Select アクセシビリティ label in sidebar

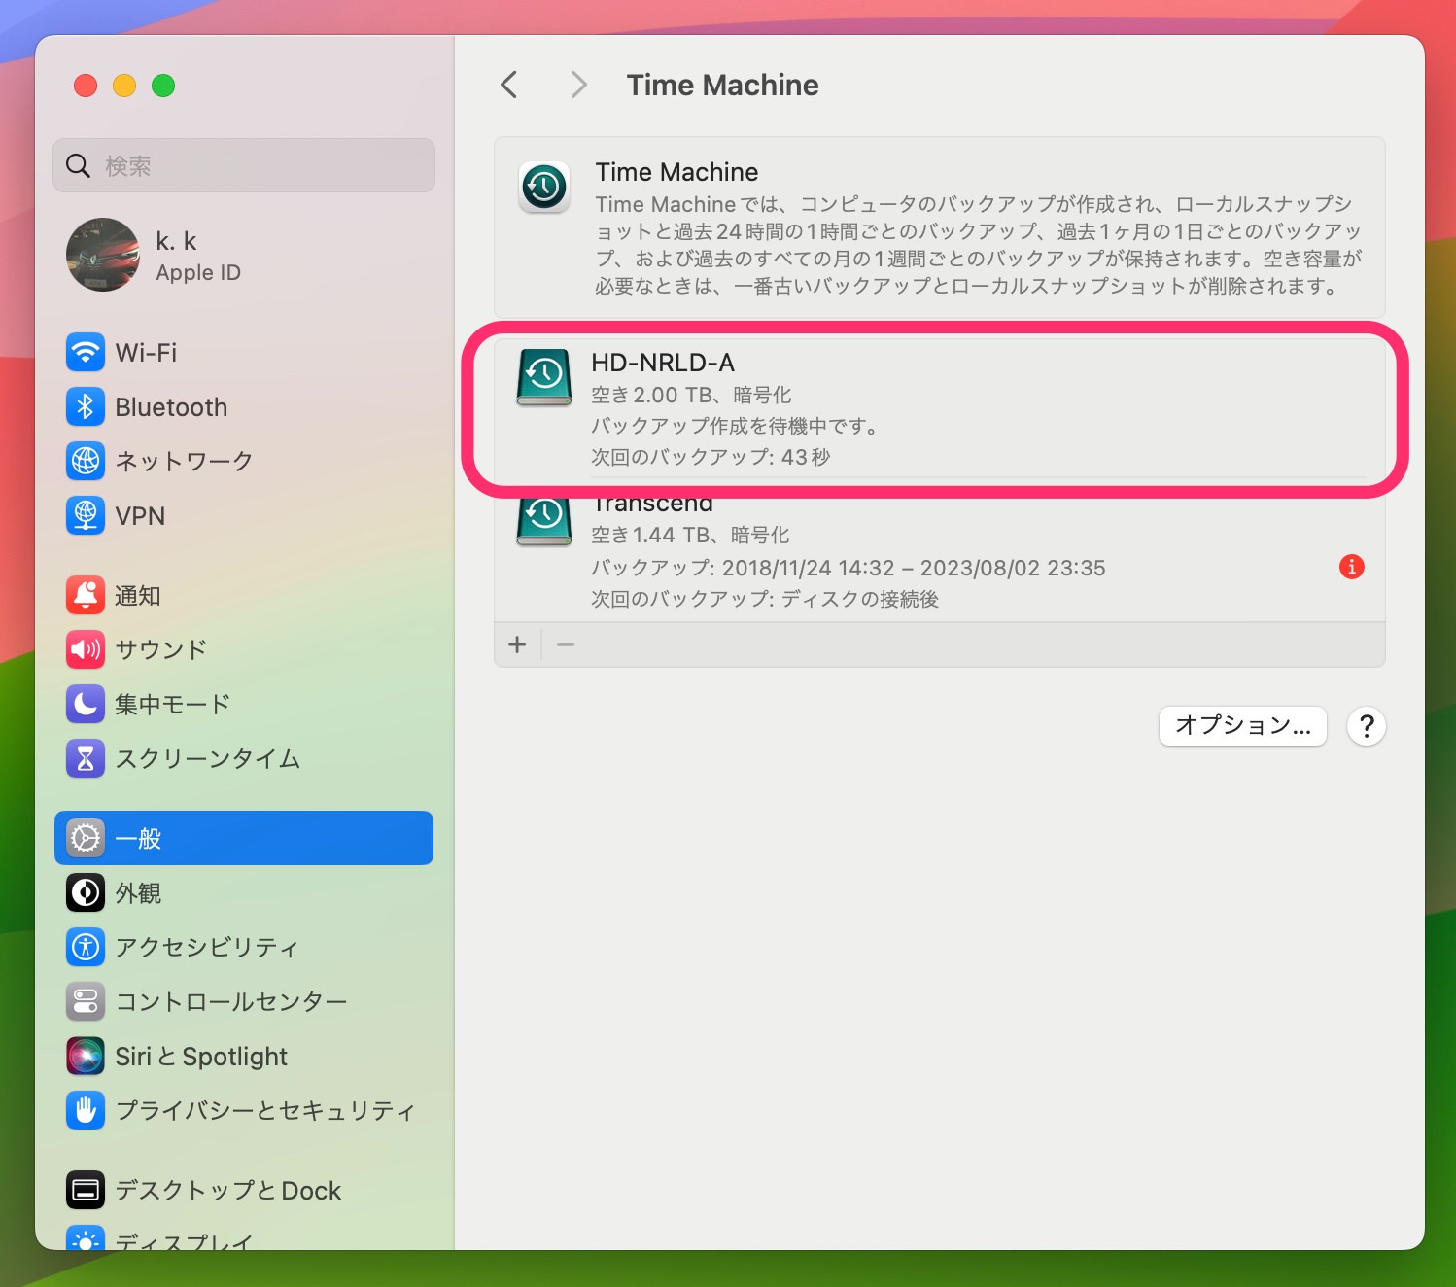[207, 947]
